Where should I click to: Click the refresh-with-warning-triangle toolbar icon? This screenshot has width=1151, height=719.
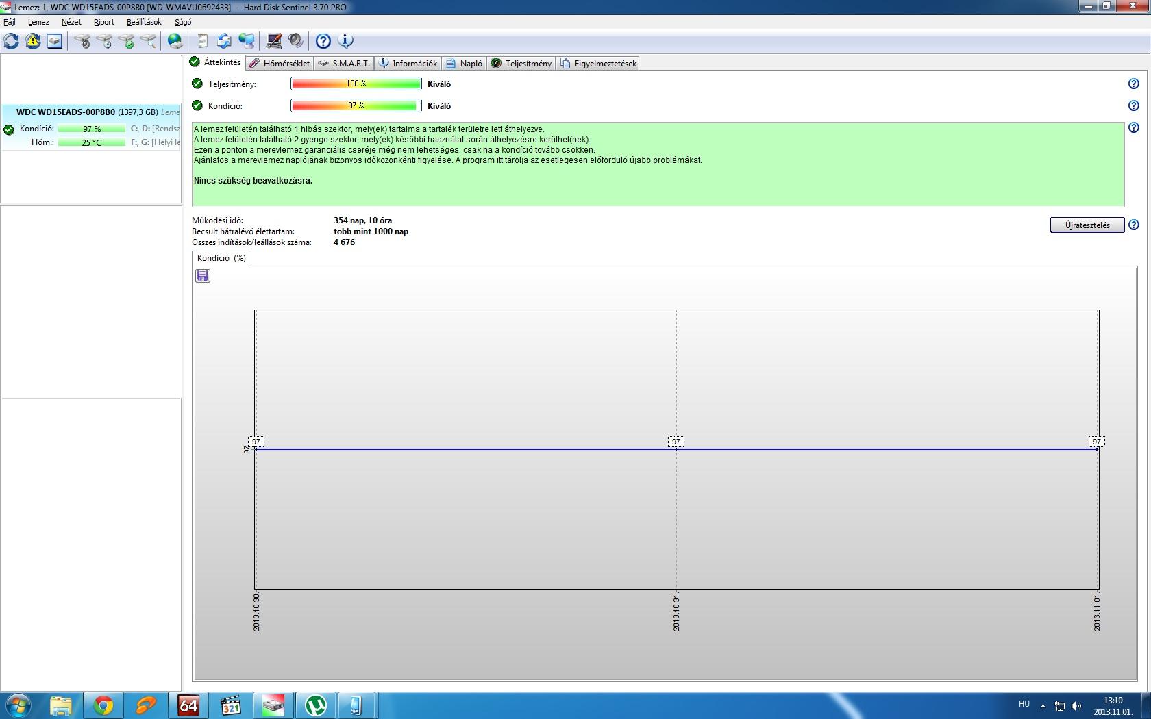click(33, 41)
